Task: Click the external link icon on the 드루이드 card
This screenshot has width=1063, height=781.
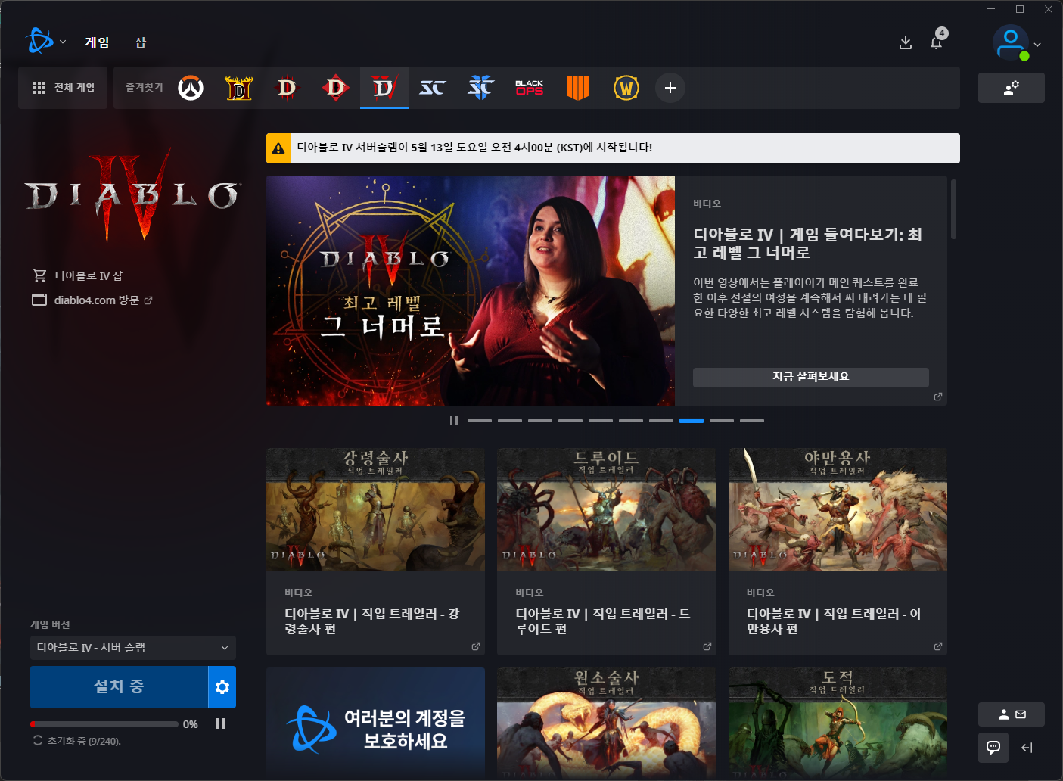Action: (707, 646)
